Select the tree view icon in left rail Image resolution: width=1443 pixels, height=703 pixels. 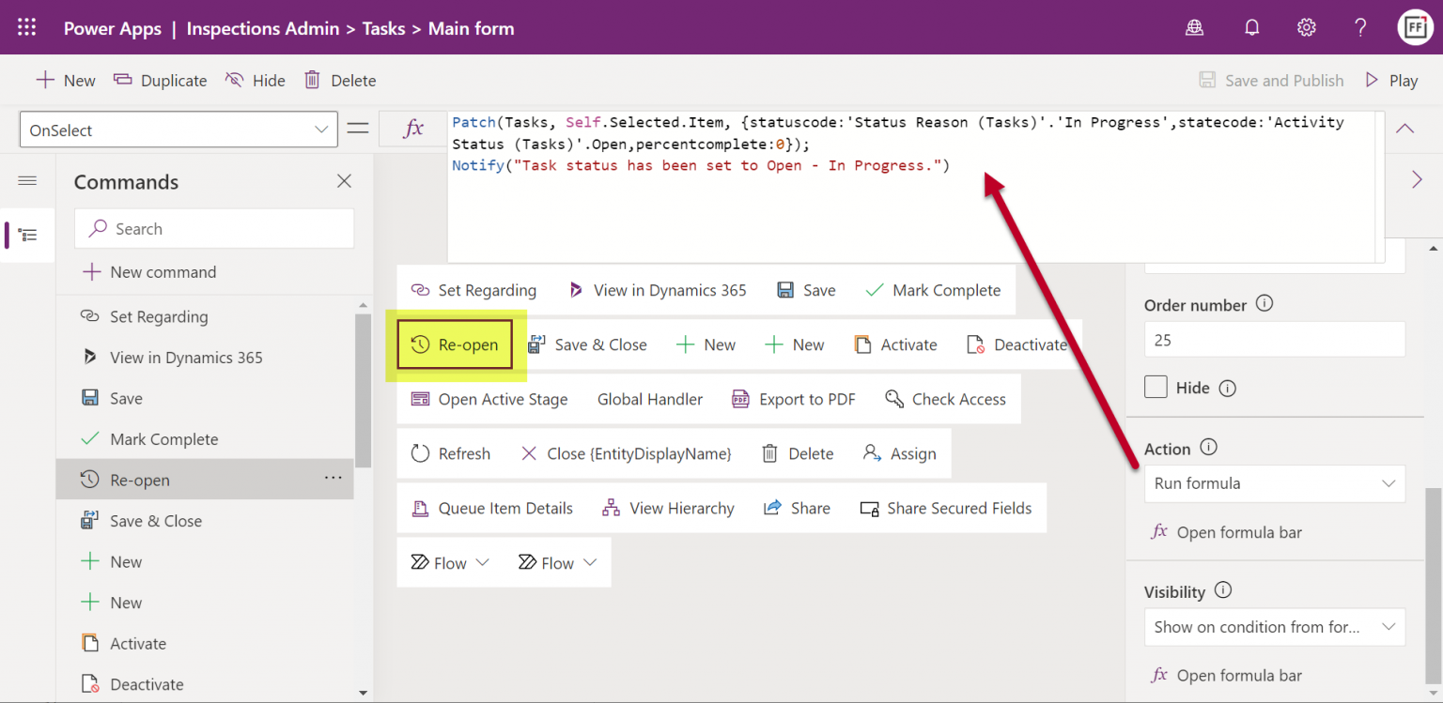point(27,235)
